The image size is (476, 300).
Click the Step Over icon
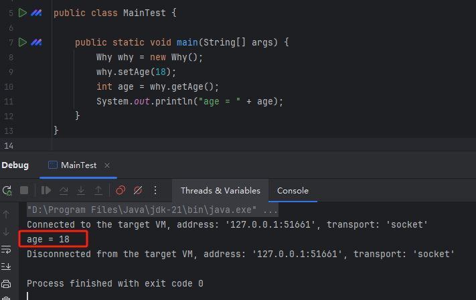(64, 190)
